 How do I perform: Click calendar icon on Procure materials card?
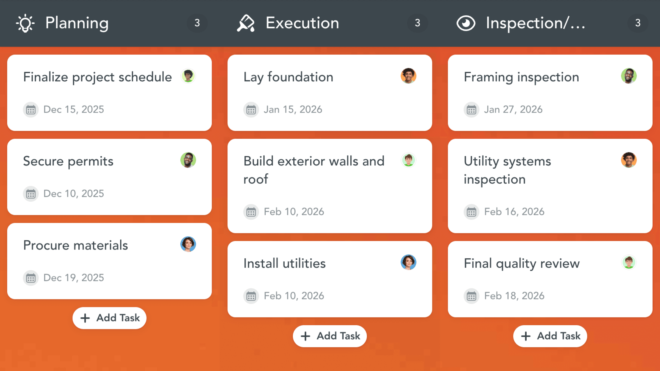(31, 278)
